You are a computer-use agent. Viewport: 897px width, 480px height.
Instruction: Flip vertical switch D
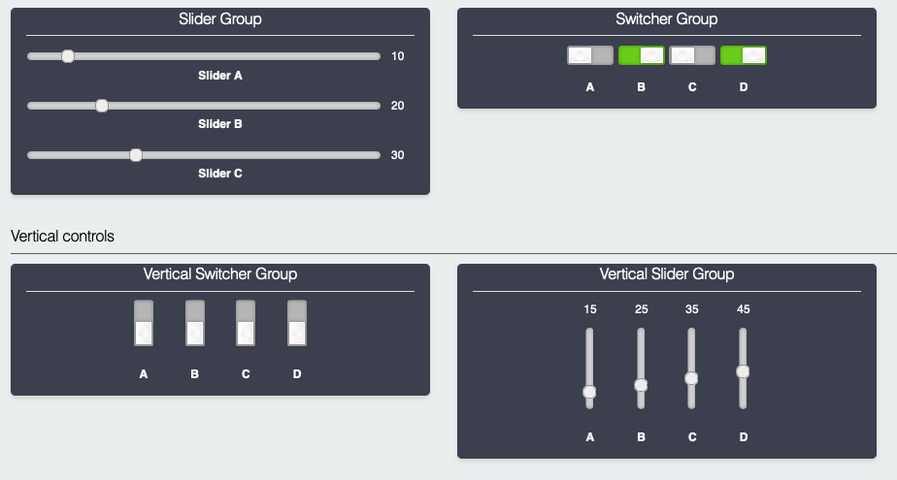pyautogui.click(x=297, y=323)
